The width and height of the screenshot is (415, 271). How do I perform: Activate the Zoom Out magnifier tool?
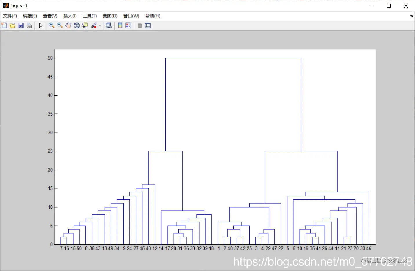click(x=60, y=25)
